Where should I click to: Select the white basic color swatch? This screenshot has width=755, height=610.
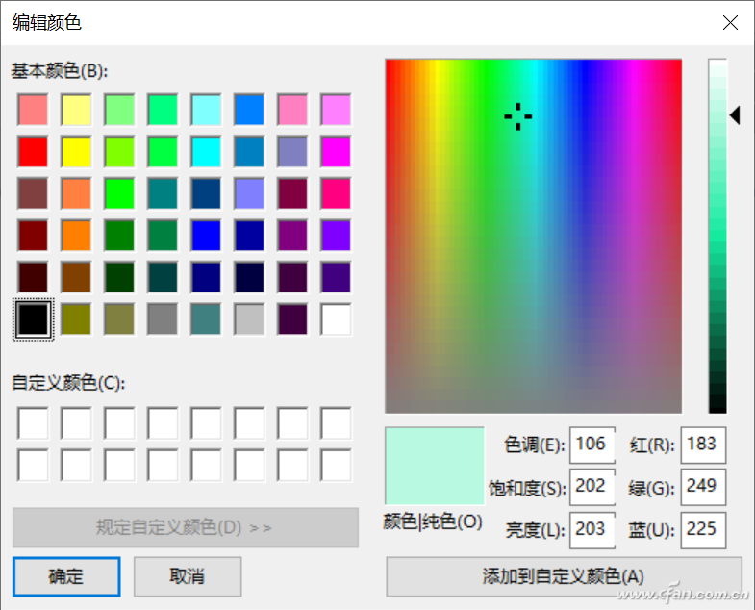coord(336,319)
